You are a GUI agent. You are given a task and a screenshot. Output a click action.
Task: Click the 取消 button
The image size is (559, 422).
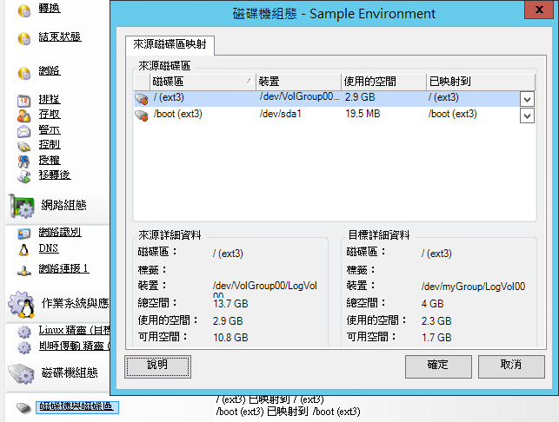pyautogui.click(x=510, y=366)
